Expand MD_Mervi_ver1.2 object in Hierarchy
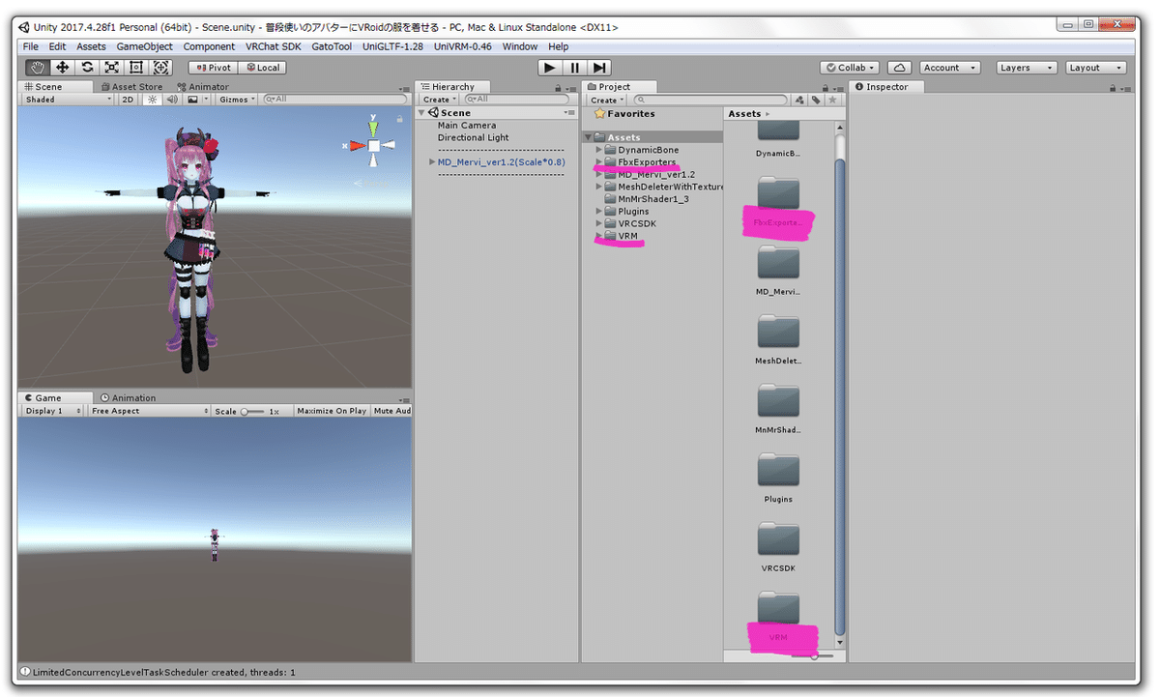1160x697 pixels. pos(431,162)
